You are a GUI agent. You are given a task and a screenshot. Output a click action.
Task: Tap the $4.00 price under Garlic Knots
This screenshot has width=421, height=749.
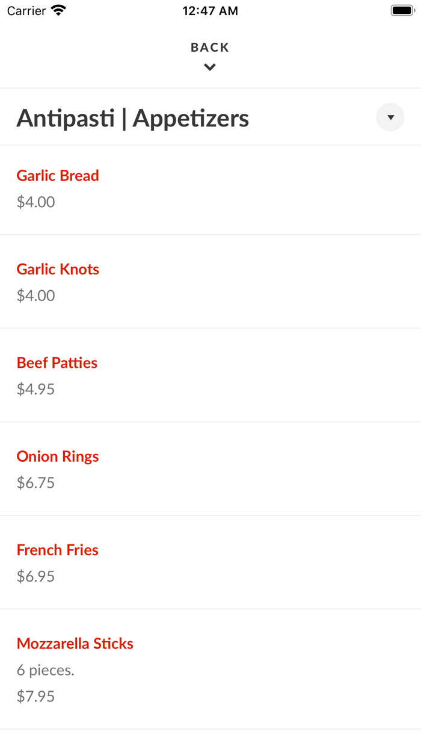(36, 296)
